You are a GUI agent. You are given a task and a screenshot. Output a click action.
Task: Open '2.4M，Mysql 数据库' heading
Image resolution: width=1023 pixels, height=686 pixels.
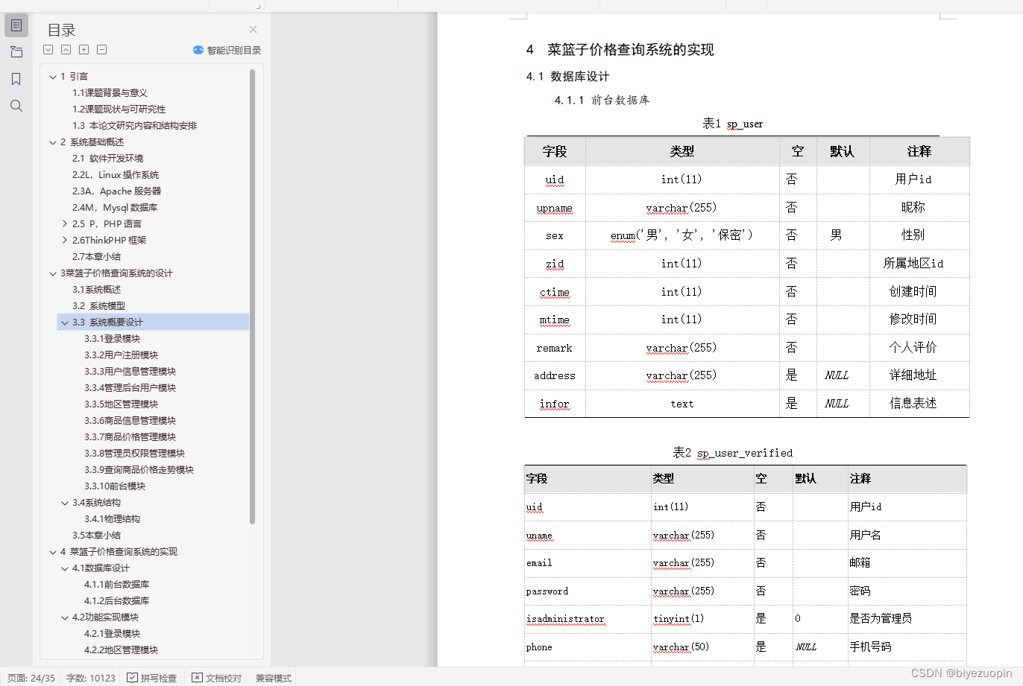coord(115,208)
